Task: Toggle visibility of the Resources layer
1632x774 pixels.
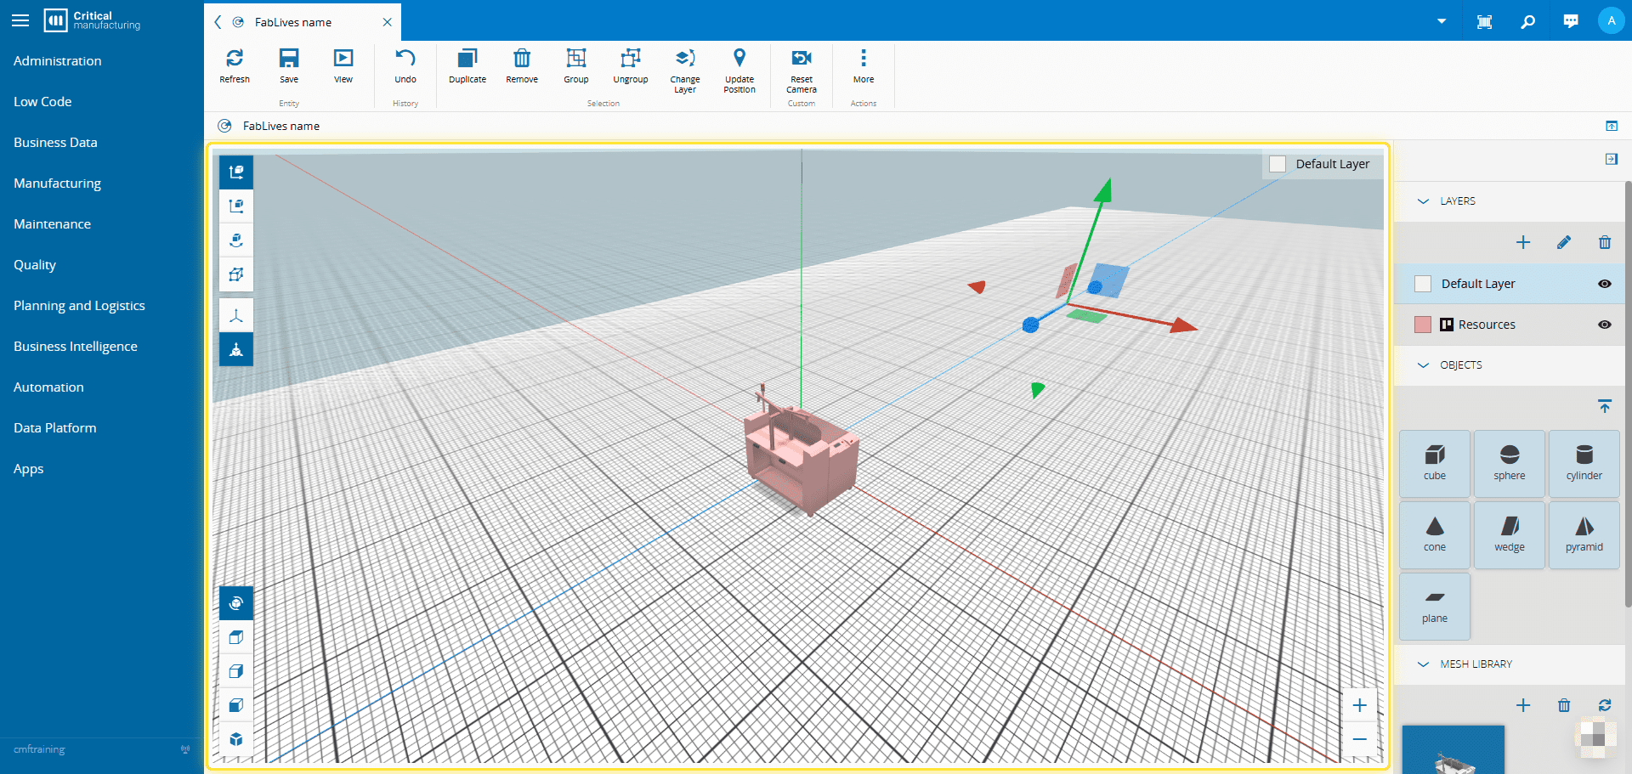Action: 1604,325
